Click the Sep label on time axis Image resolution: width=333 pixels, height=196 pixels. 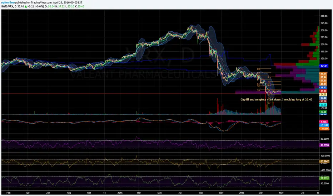201,193
